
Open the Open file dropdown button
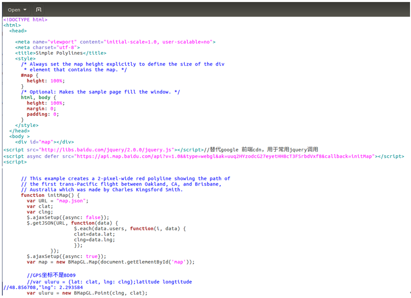pos(17,10)
